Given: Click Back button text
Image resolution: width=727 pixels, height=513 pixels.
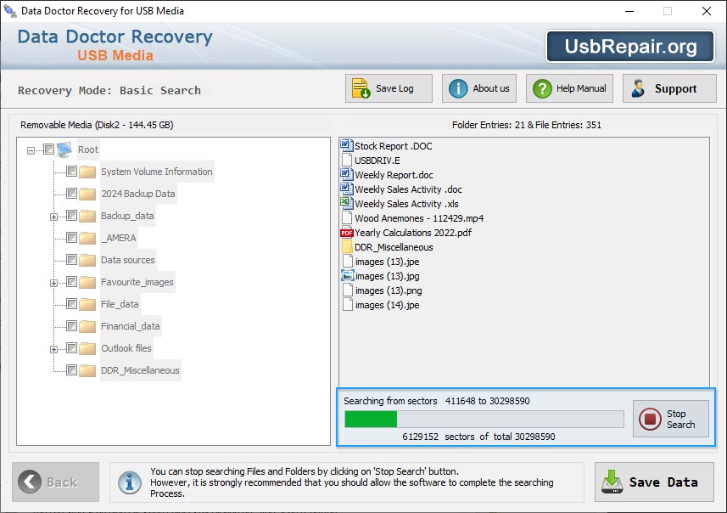Looking at the screenshot, I should (62, 482).
